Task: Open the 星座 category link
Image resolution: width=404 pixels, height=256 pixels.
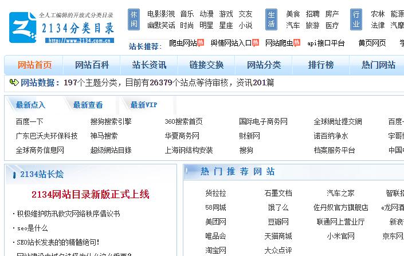Action: pos(226,25)
